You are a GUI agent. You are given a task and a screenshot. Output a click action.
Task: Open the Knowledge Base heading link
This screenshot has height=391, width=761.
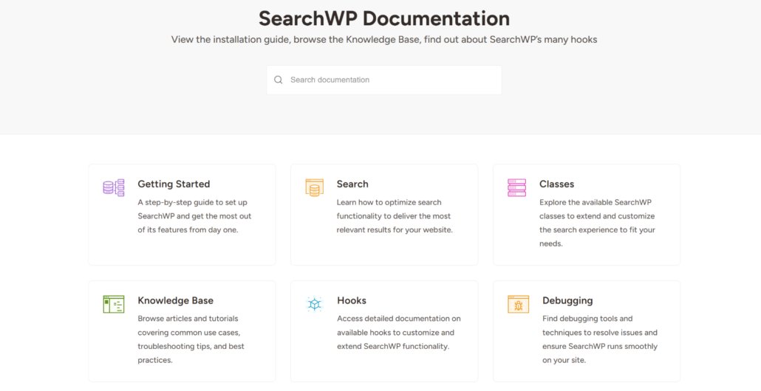click(x=176, y=300)
